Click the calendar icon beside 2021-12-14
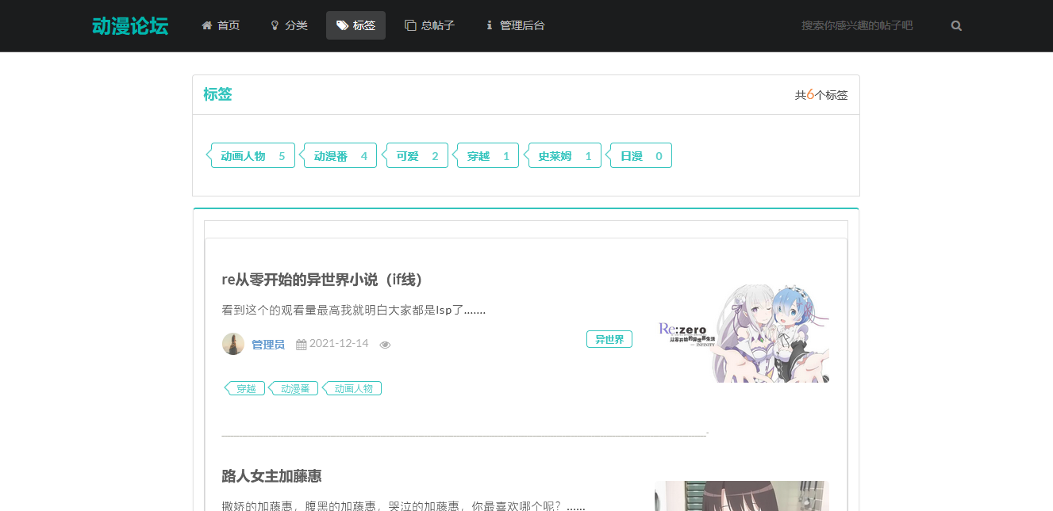The image size is (1053, 511). pyautogui.click(x=302, y=345)
